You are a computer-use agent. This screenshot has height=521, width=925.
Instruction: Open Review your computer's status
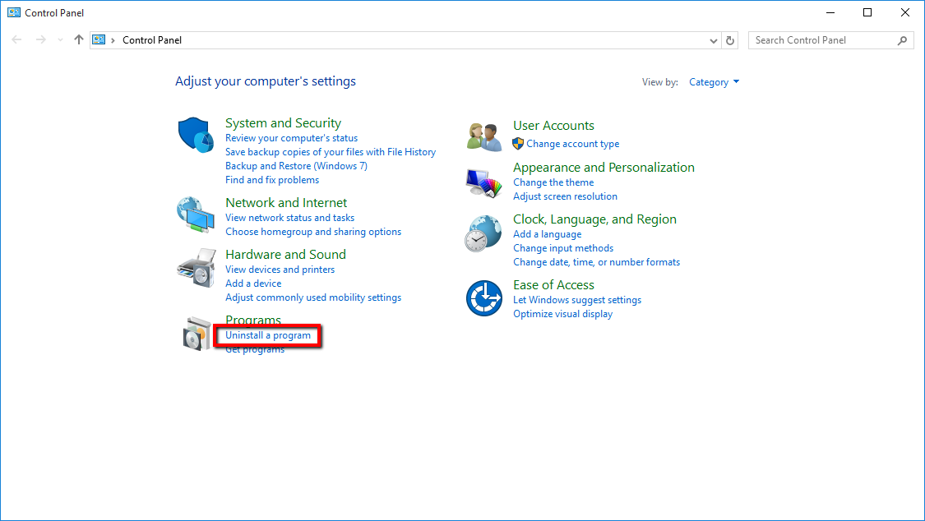(x=291, y=138)
